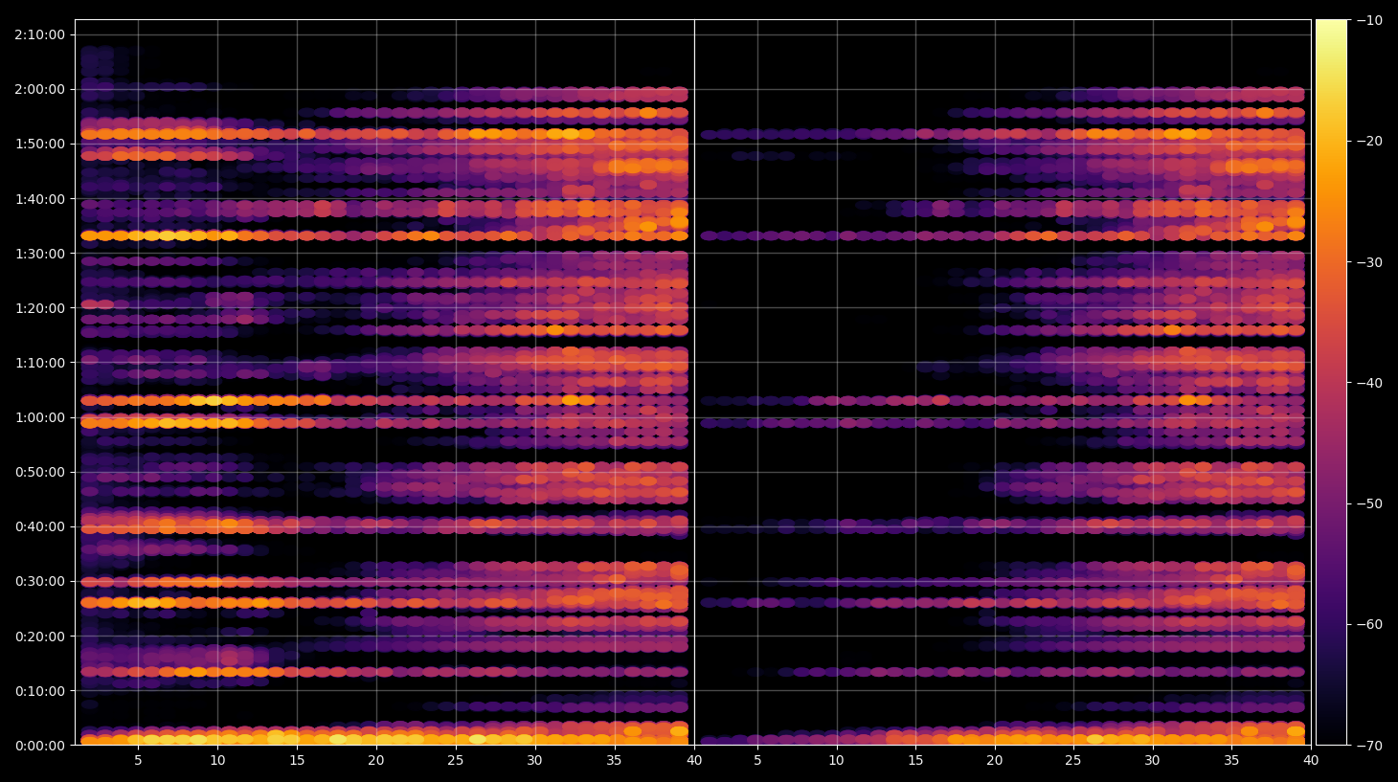The width and height of the screenshot is (1398, 782).
Task: Click the 1:00:00 time axis label
Action: (x=40, y=417)
